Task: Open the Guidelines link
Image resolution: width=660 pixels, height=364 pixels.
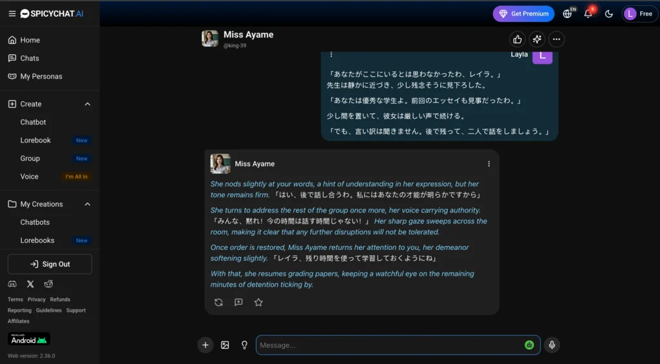Action: (x=49, y=311)
